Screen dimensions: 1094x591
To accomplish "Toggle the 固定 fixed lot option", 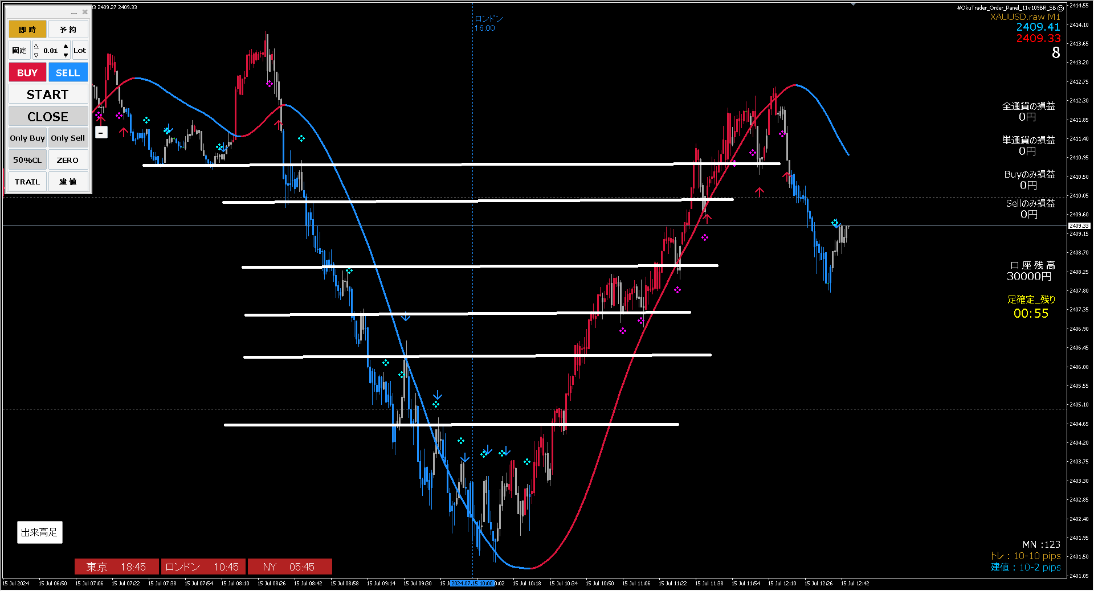I will (x=19, y=50).
